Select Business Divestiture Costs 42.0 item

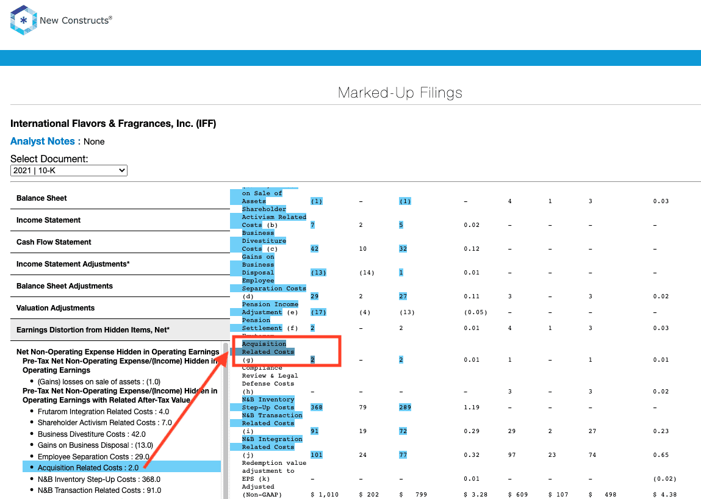coord(92,434)
